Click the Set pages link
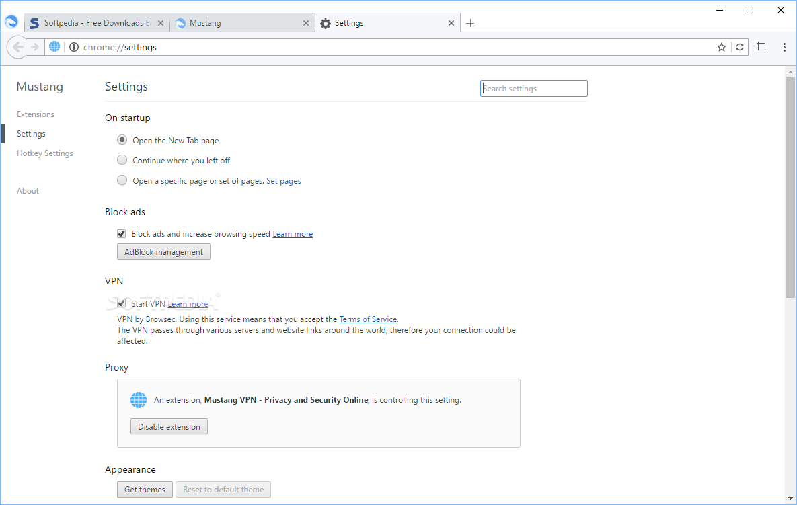797x505 pixels. pyautogui.click(x=284, y=181)
